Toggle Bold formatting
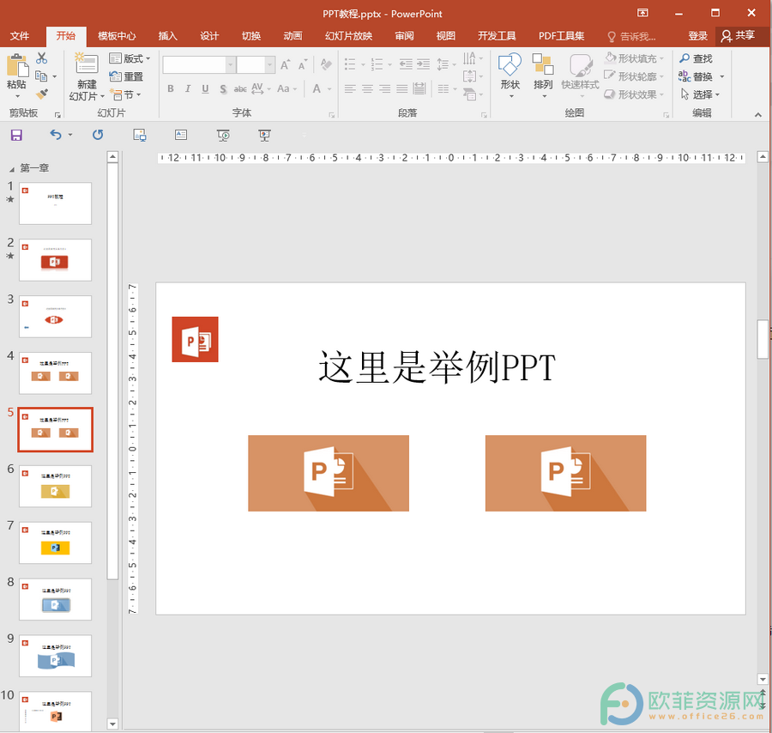This screenshot has width=772, height=733. (x=171, y=88)
